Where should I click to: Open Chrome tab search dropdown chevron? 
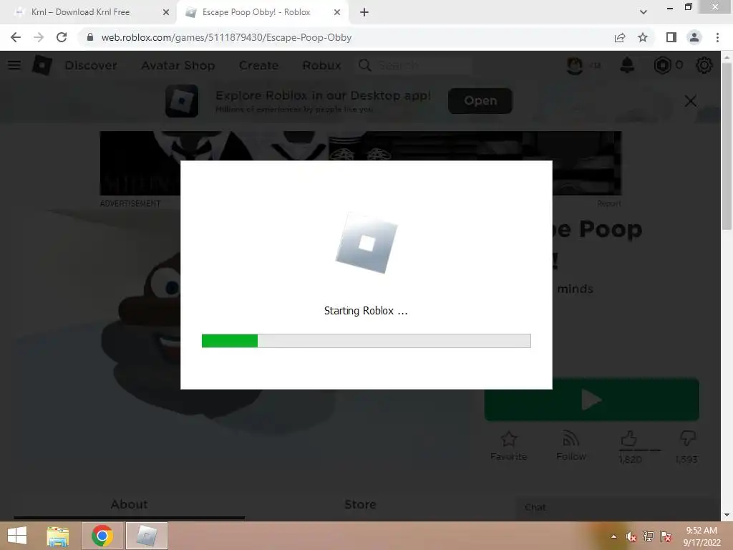pyautogui.click(x=644, y=12)
